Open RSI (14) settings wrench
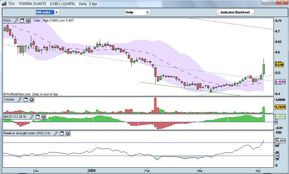The width and height of the screenshot is (289, 174). [x=56, y=133]
